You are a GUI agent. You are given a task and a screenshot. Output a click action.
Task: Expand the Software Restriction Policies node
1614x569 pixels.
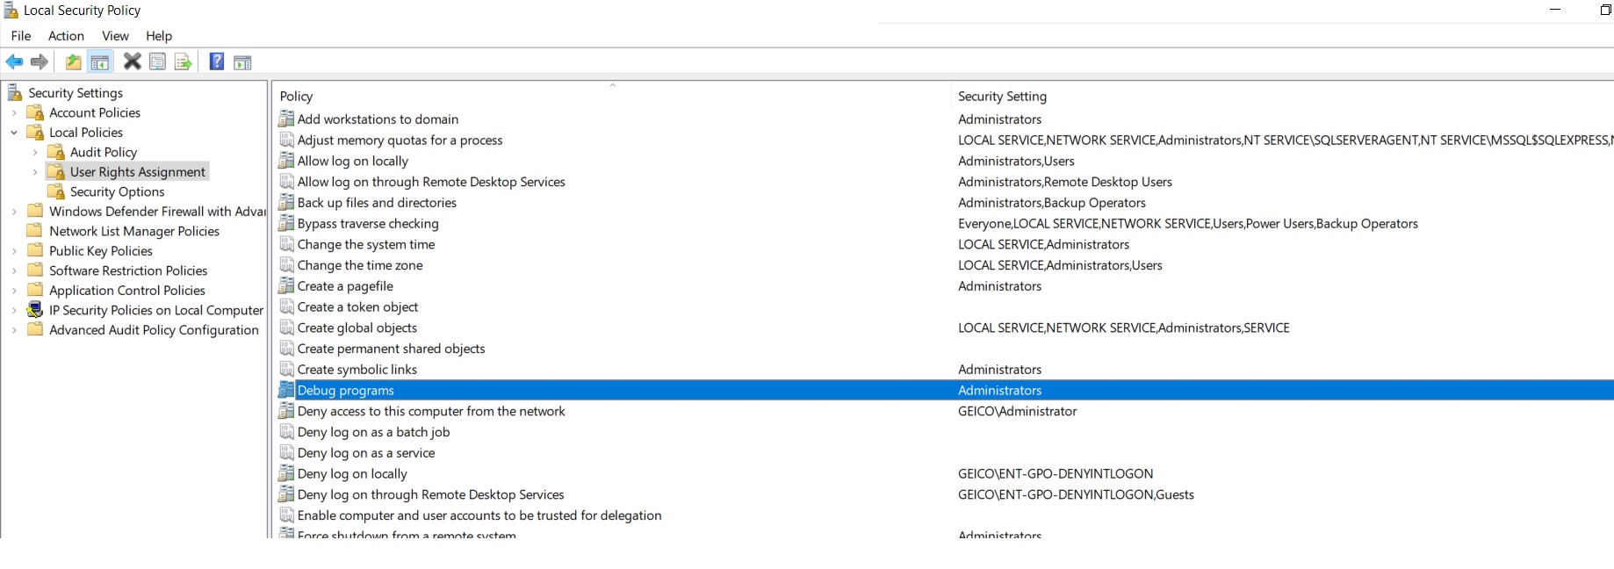(14, 270)
